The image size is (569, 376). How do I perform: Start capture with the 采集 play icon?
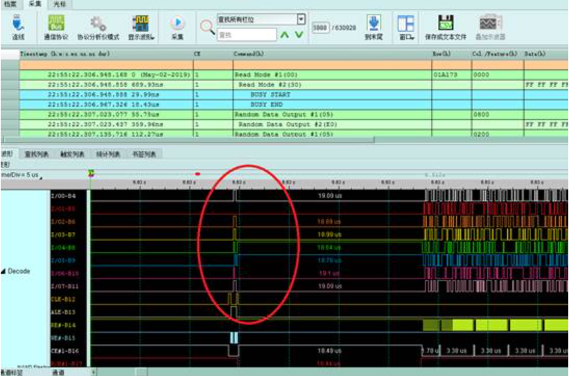(x=177, y=24)
